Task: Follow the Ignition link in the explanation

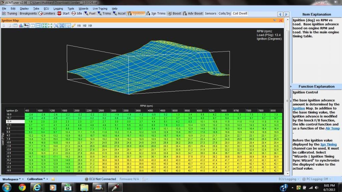Action: click(x=299, y=108)
